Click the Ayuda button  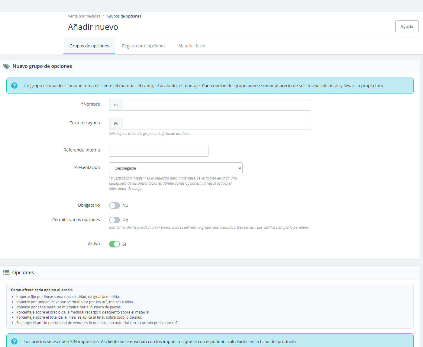pos(407,27)
